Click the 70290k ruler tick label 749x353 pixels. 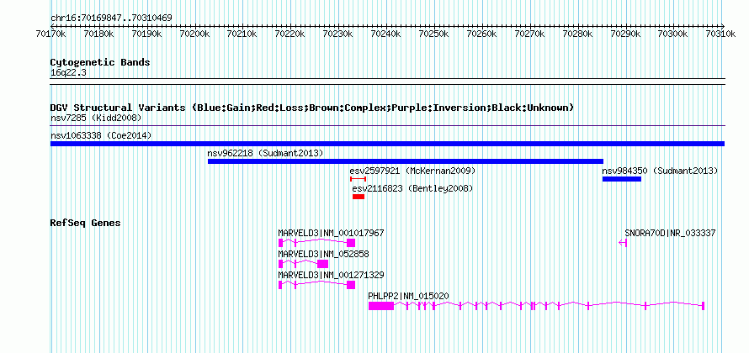pos(626,34)
